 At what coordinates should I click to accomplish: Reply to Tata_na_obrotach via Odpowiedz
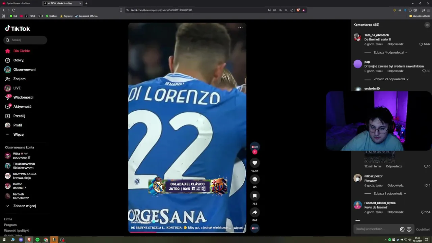[395, 44]
